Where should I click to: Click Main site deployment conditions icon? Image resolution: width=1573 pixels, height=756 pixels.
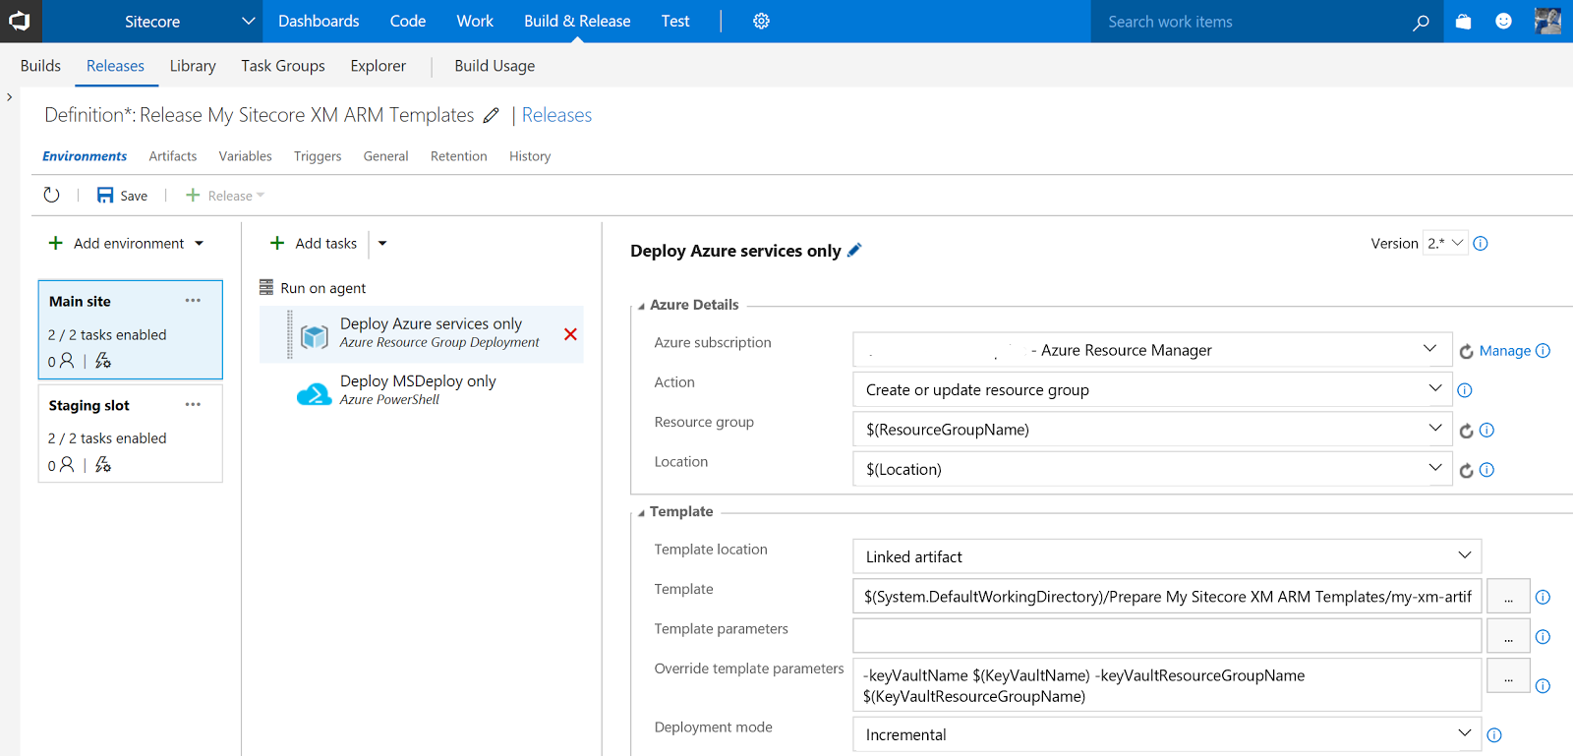click(103, 361)
